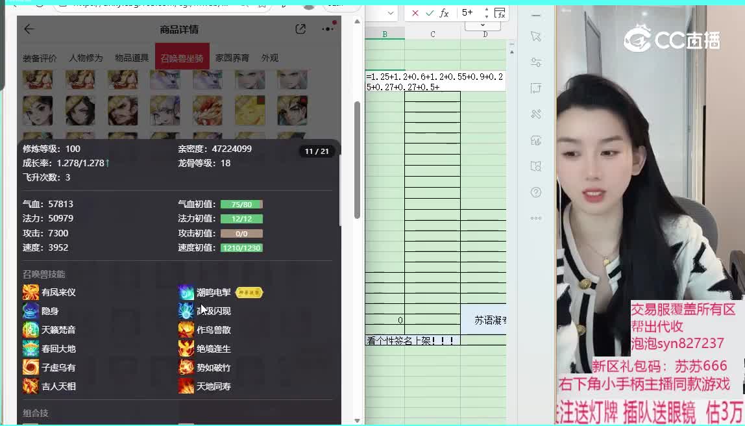Image resolution: width=745 pixels, height=426 pixels.
Task: Click the 潮鸣电掣 skill icon
Action: [x=186, y=292]
